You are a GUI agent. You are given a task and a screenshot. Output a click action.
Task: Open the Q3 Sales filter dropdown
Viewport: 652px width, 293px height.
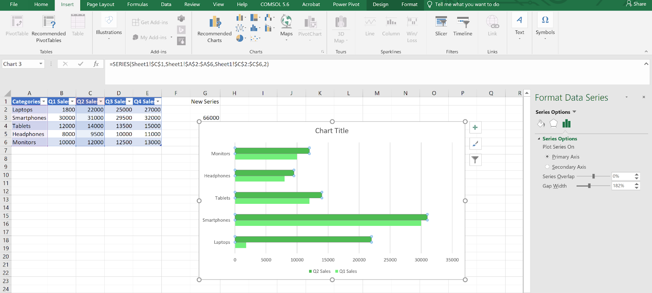tap(129, 101)
